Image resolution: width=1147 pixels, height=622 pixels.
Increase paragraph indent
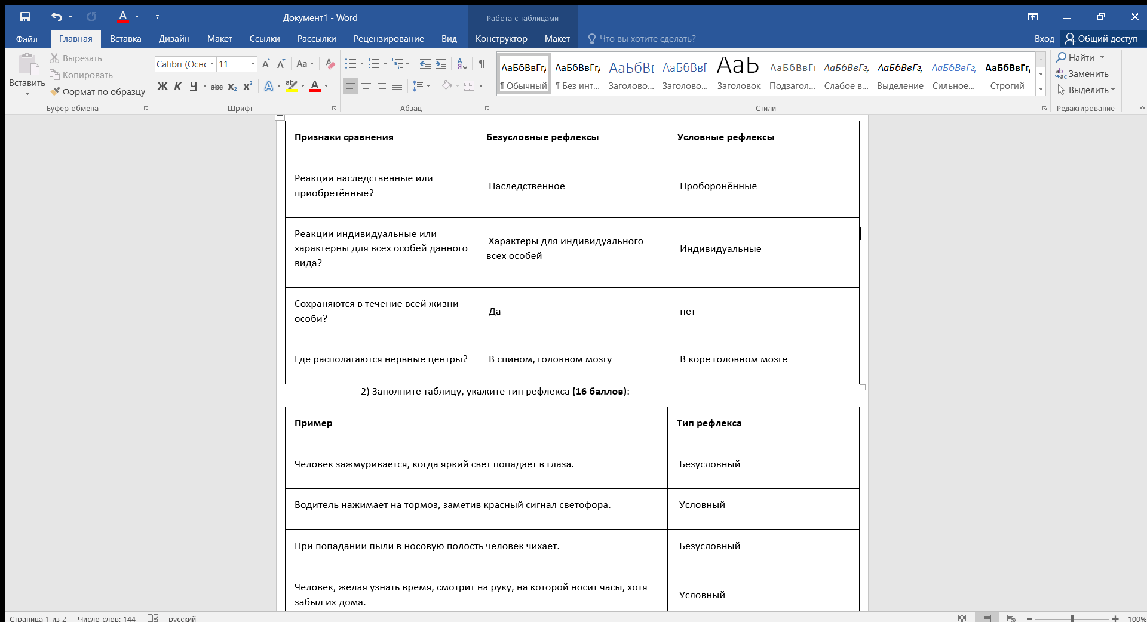(x=441, y=64)
